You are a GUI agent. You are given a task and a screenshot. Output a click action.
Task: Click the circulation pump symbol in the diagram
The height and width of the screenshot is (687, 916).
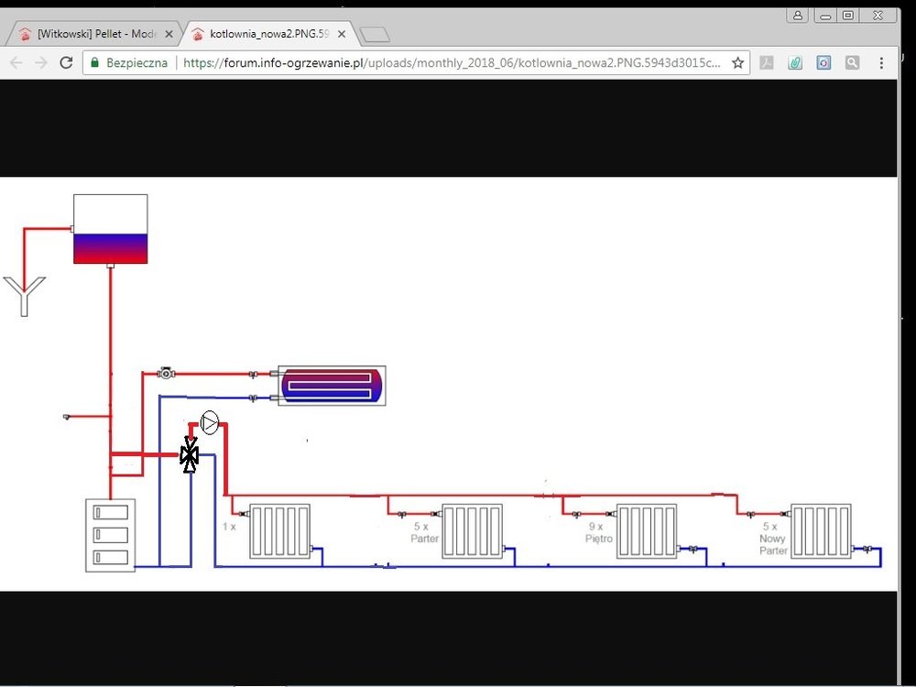210,423
